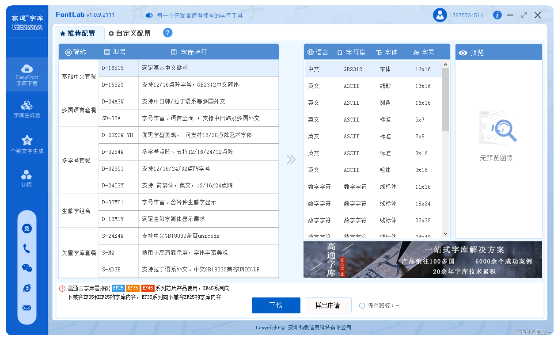
Task: Select the S-AD3B model row
Action: click(189, 270)
